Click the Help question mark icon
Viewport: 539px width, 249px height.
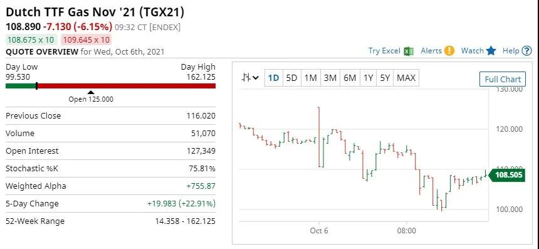526,51
